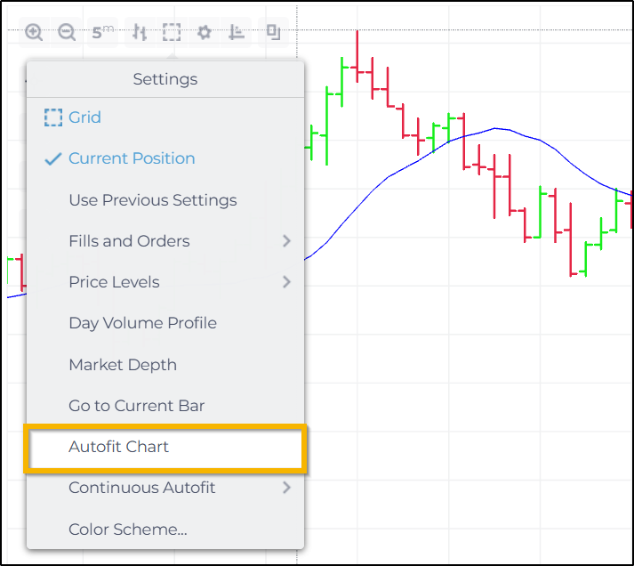Image resolution: width=634 pixels, height=566 pixels.
Task: Click Autofit Chart menu entry
Action: click(x=165, y=447)
